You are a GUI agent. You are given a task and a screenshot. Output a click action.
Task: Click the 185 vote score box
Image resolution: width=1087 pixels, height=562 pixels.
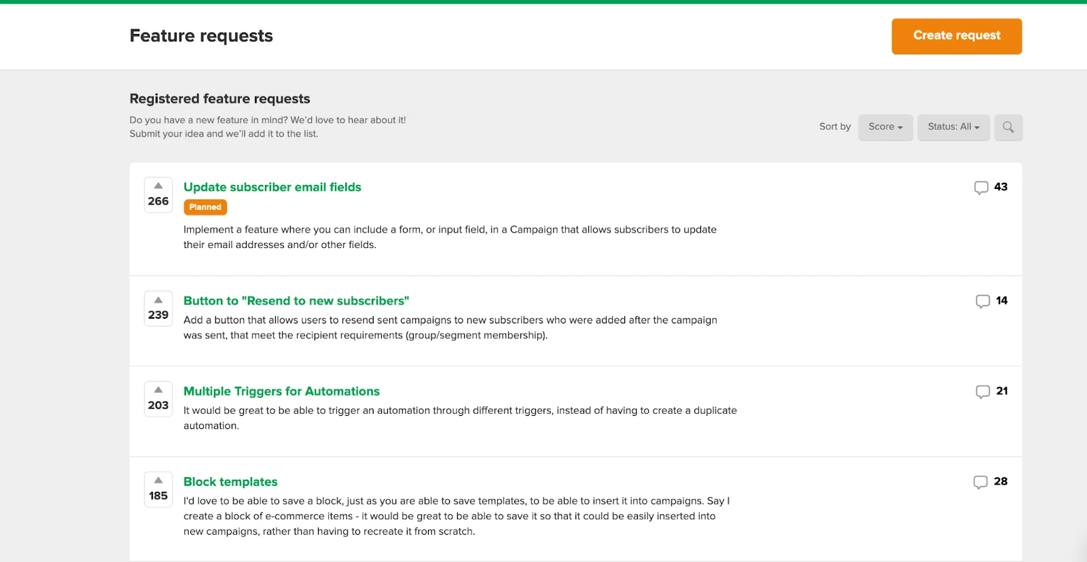[158, 495]
